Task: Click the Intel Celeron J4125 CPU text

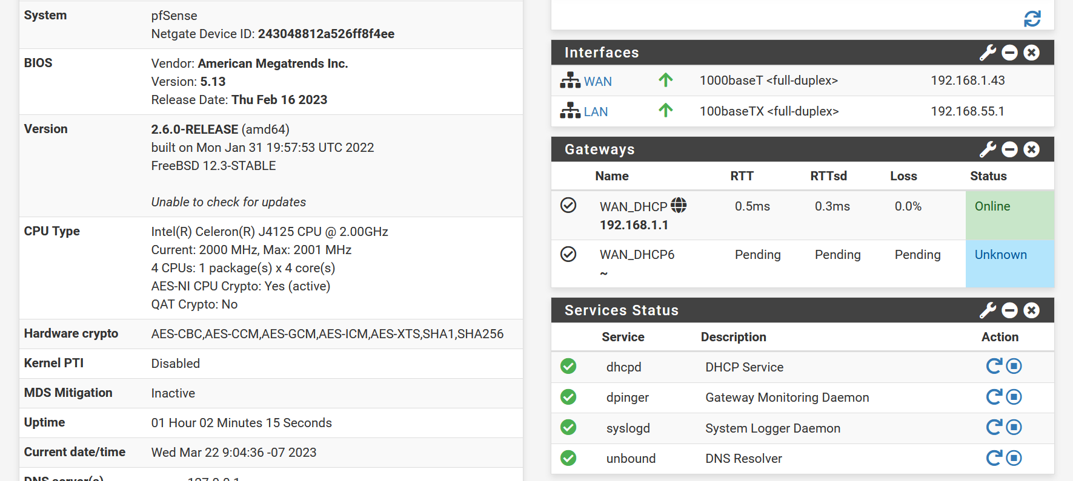Action: coord(270,232)
